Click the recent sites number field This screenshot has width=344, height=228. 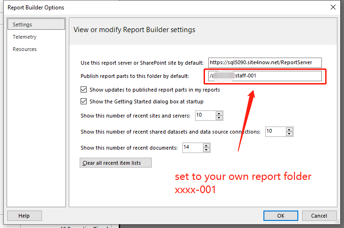pos(204,115)
